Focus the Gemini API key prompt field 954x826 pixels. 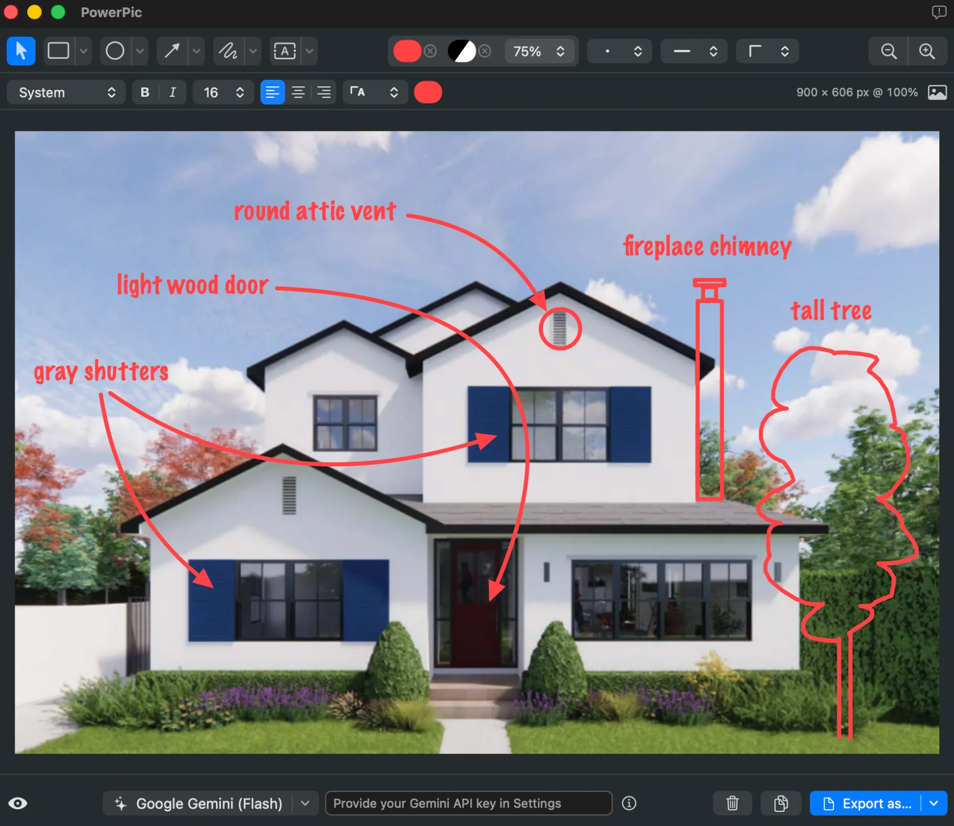point(469,803)
